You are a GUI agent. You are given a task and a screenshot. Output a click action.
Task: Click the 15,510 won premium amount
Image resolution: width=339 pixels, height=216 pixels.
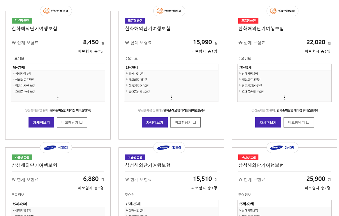pyautogui.click(x=203, y=179)
